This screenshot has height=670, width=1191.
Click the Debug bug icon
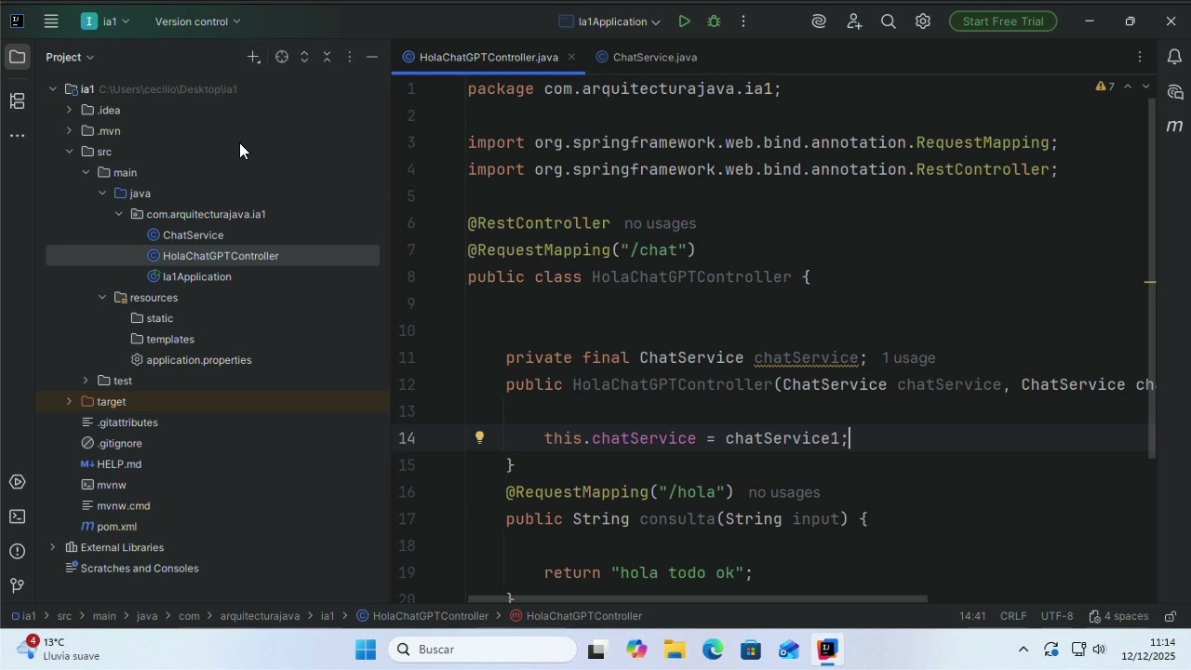click(x=714, y=21)
